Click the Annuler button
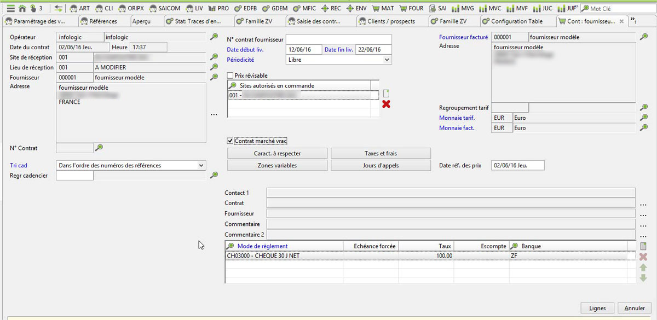The width and height of the screenshot is (657, 320). 635,308
